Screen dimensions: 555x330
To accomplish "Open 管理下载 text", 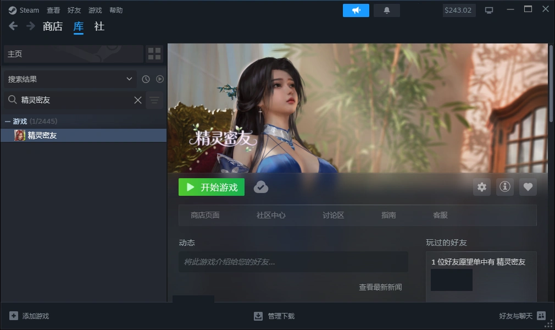I will click(281, 316).
